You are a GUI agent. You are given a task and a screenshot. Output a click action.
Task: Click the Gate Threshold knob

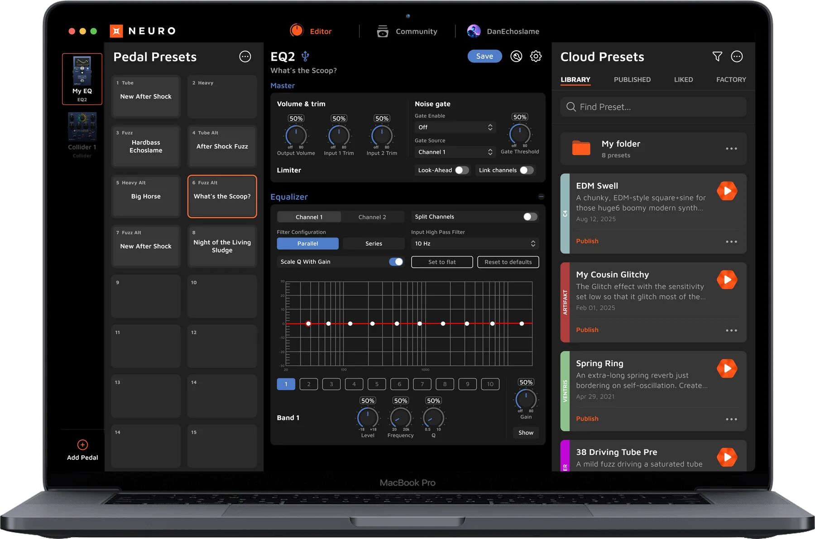coord(520,134)
